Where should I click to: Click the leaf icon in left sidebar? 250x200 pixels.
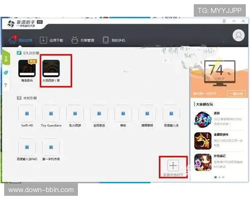point(6,72)
